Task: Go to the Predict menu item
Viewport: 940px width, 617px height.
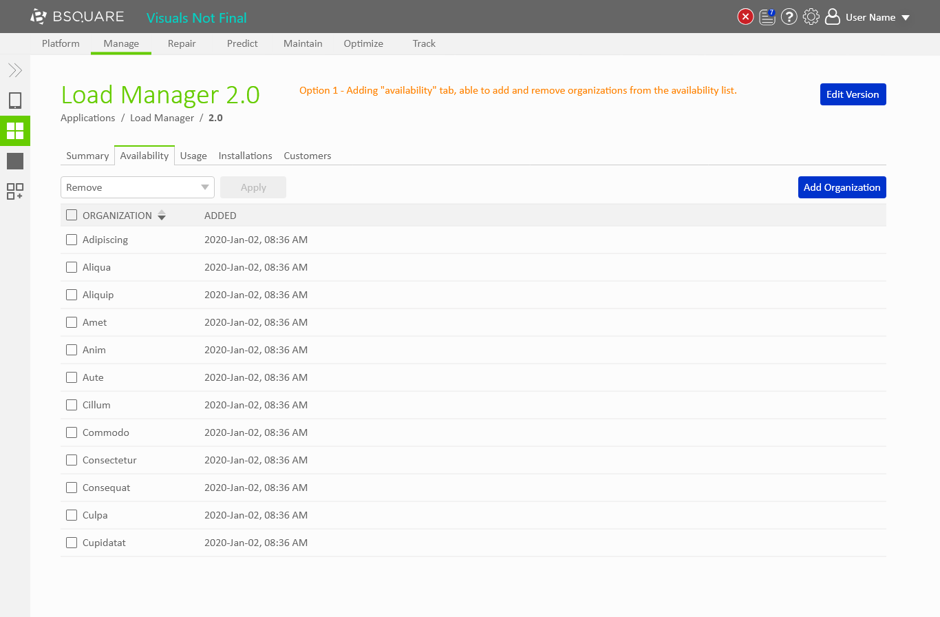Action: (x=242, y=43)
